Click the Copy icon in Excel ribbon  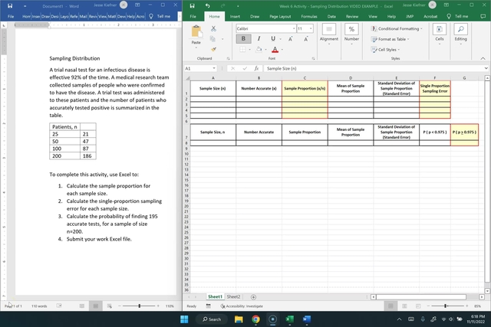[x=213, y=39]
